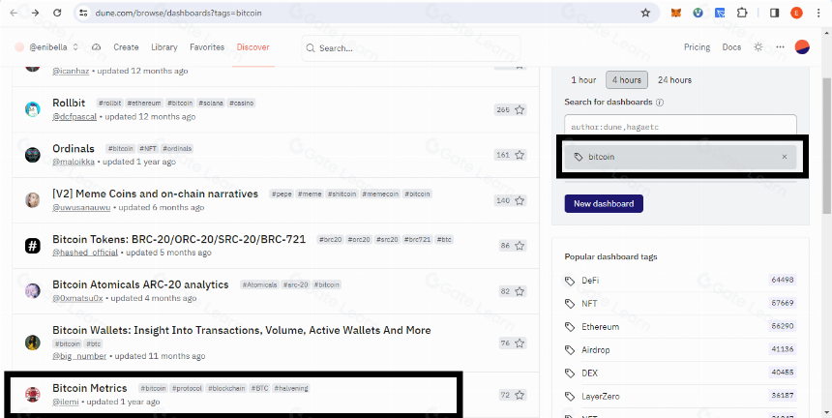Open the Rollbit dashboard title
832x418 pixels.
point(69,103)
